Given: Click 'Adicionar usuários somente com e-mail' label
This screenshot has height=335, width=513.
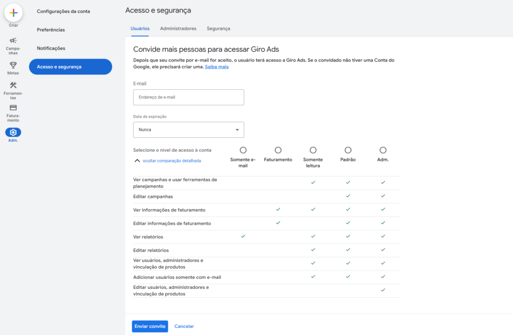Looking at the screenshot, I should coord(177,277).
